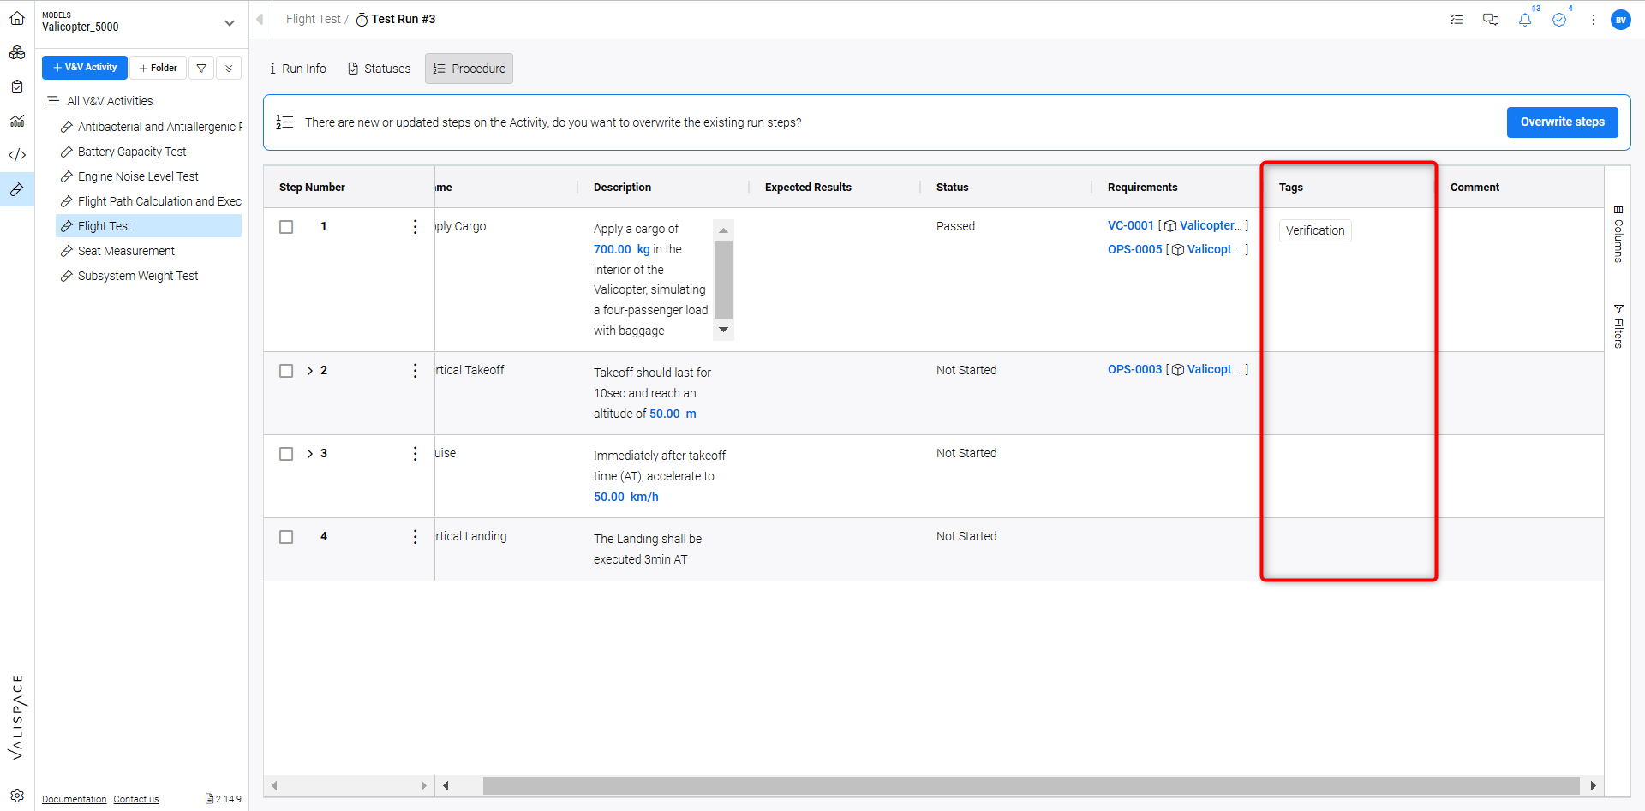Open the analysis chart icon in sidebar

pos(17,121)
